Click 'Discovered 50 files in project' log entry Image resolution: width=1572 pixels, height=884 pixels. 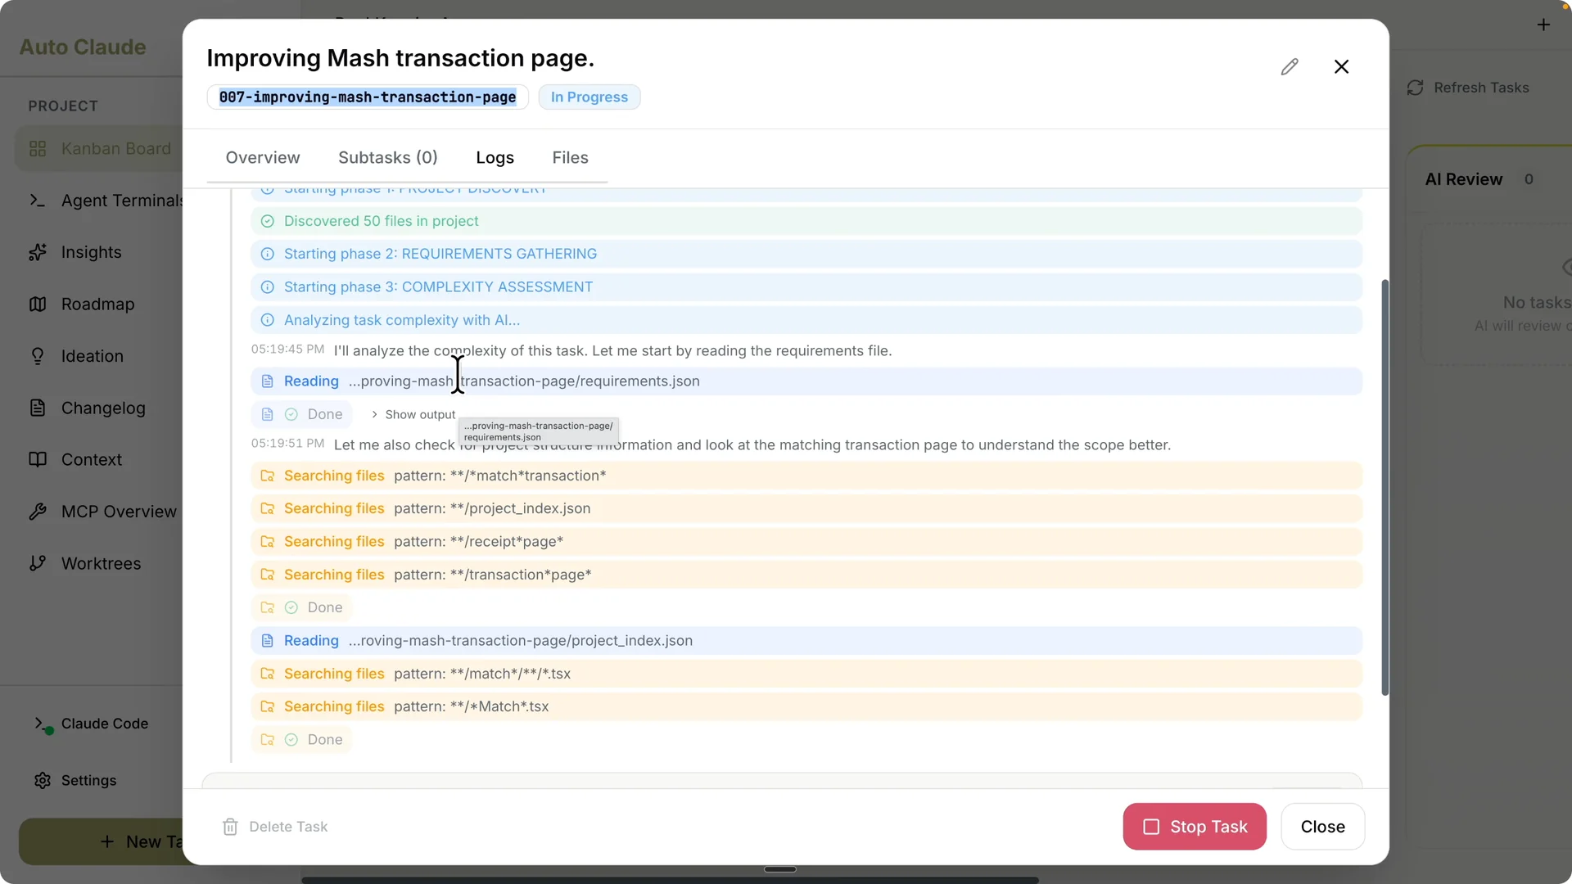(x=806, y=221)
